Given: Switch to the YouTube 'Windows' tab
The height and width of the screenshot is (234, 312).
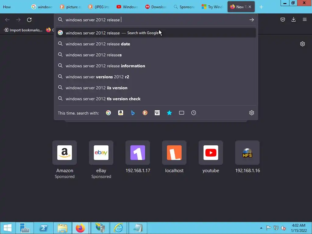Looking at the screenshot, I should 127,7.
